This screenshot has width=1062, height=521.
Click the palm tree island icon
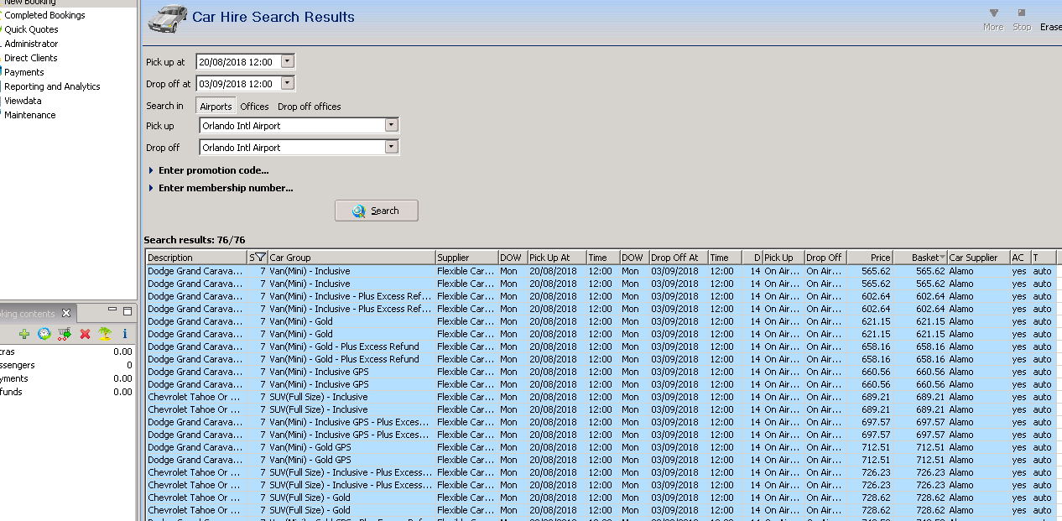click(x=105, y=334)
